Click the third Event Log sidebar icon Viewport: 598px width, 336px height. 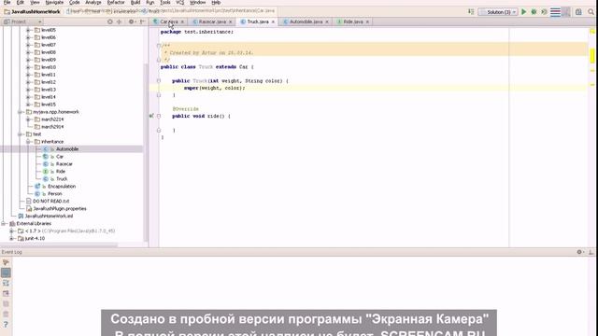(6, 283)
